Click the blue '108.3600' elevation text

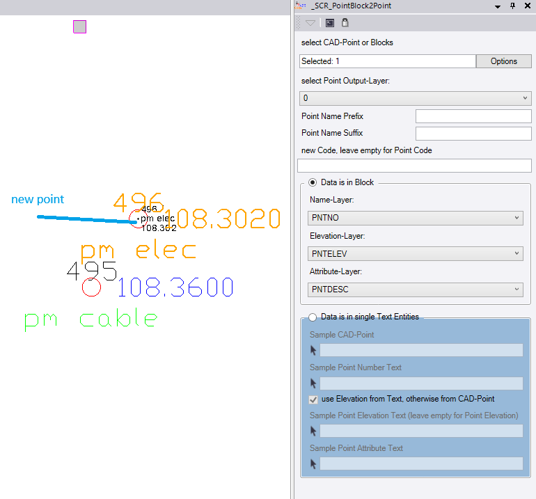[x=175, y=287]
